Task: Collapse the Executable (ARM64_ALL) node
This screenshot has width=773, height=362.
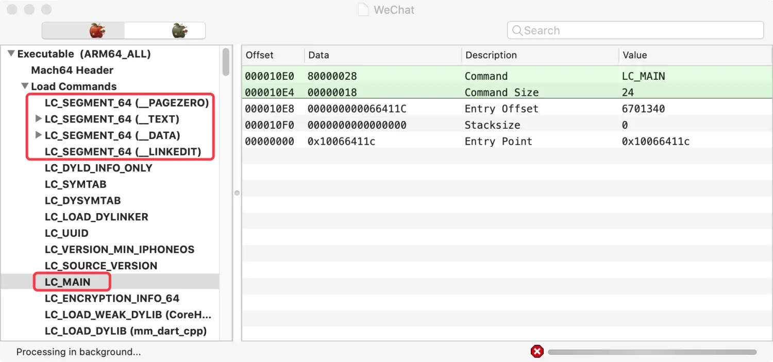Action: point(11,54)
